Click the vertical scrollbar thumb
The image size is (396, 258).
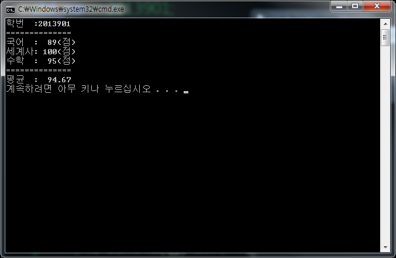(x=385, y=37)
